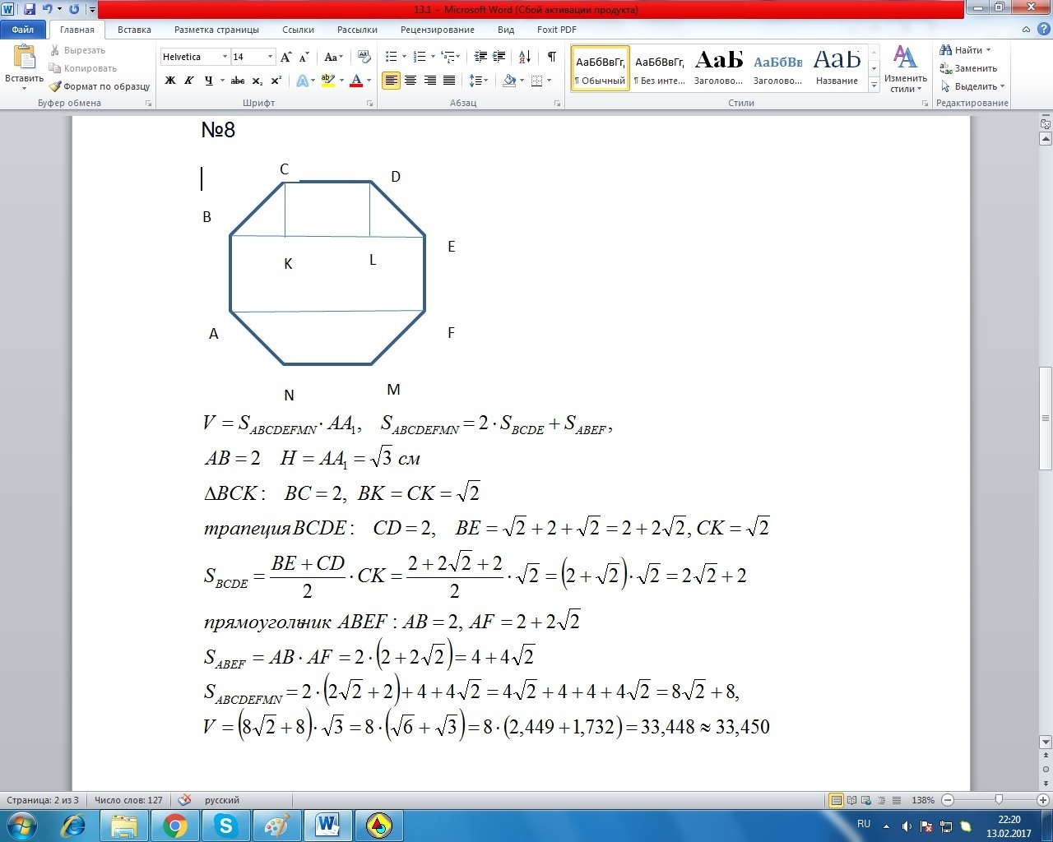Align text to the left
Image resolution: width=1053 pixels, height=842 pixels.
click(391, 81)
